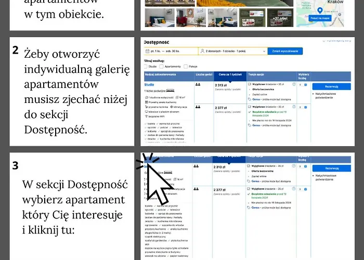Tick the Pokoje filter checkbox

185,67
